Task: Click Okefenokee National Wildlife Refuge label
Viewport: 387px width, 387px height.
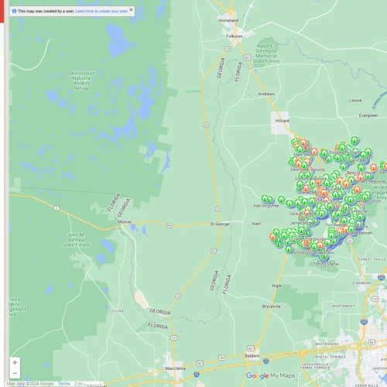Action: tap(81, 80)
